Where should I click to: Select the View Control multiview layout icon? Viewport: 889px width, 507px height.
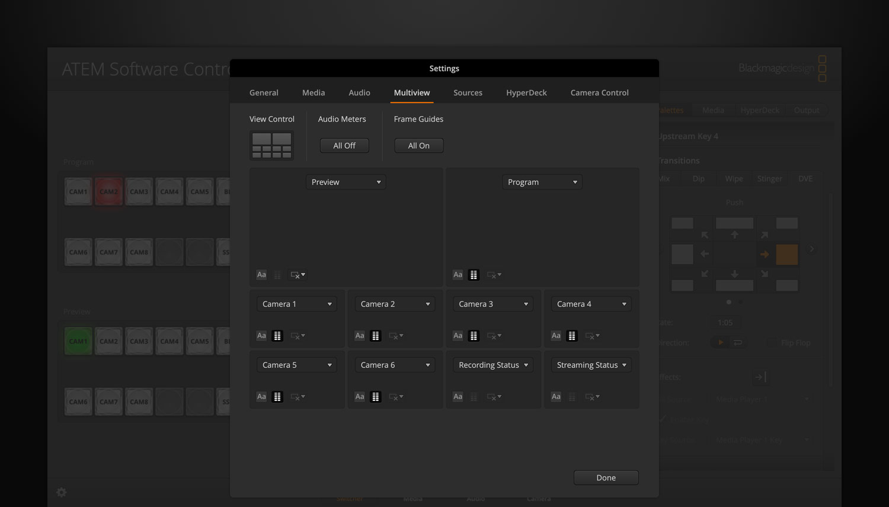click(271, 145)
